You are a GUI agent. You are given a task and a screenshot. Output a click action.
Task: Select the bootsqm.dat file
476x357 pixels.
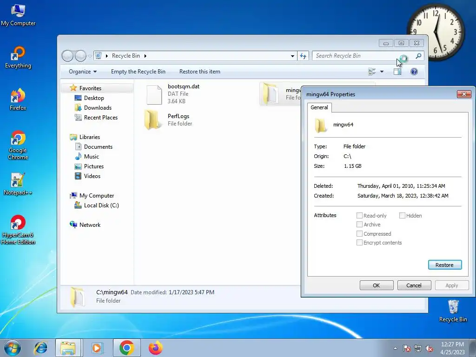click(x=173, y=94)
